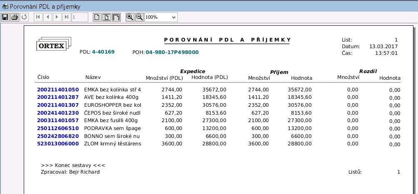This screenshot has height=194, width=418.
Task: Select the page width view icon
Action: (107, 17)
